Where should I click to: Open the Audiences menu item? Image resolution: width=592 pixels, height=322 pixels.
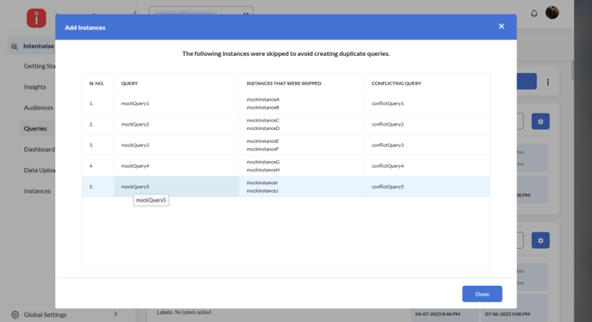(39, 108)
